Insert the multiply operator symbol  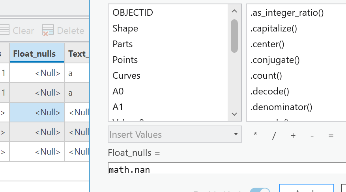coord(255,135)
